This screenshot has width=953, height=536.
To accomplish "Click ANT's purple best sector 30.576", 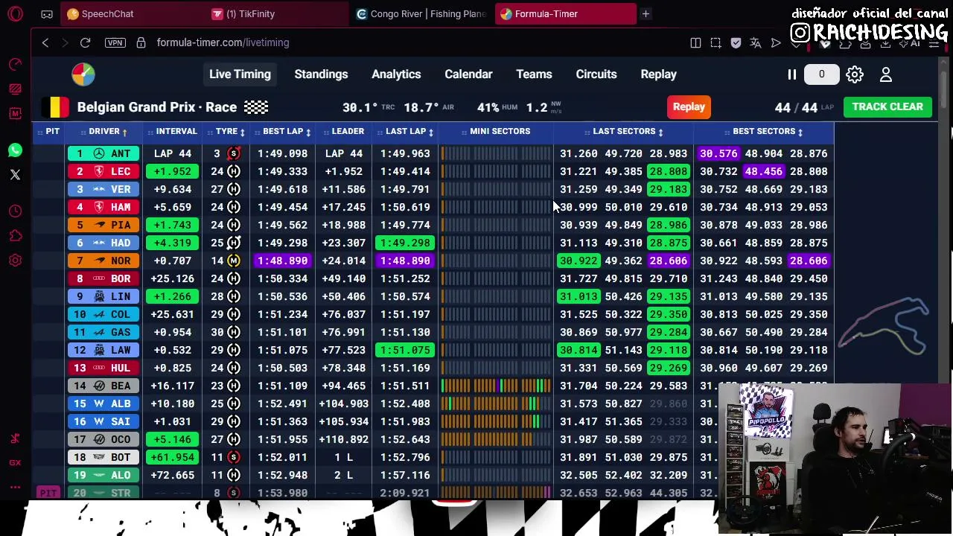I will pos(718,153).
